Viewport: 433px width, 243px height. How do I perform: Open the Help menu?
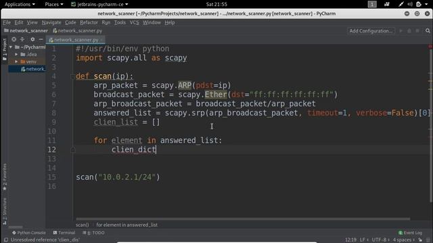coord(170,22)
